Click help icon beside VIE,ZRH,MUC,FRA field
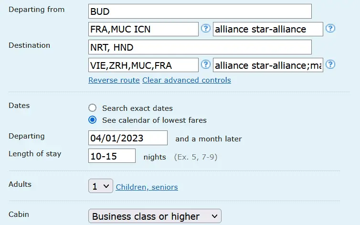Image resolution: width=360 pixels, height=225 pixels. [206, 64]
